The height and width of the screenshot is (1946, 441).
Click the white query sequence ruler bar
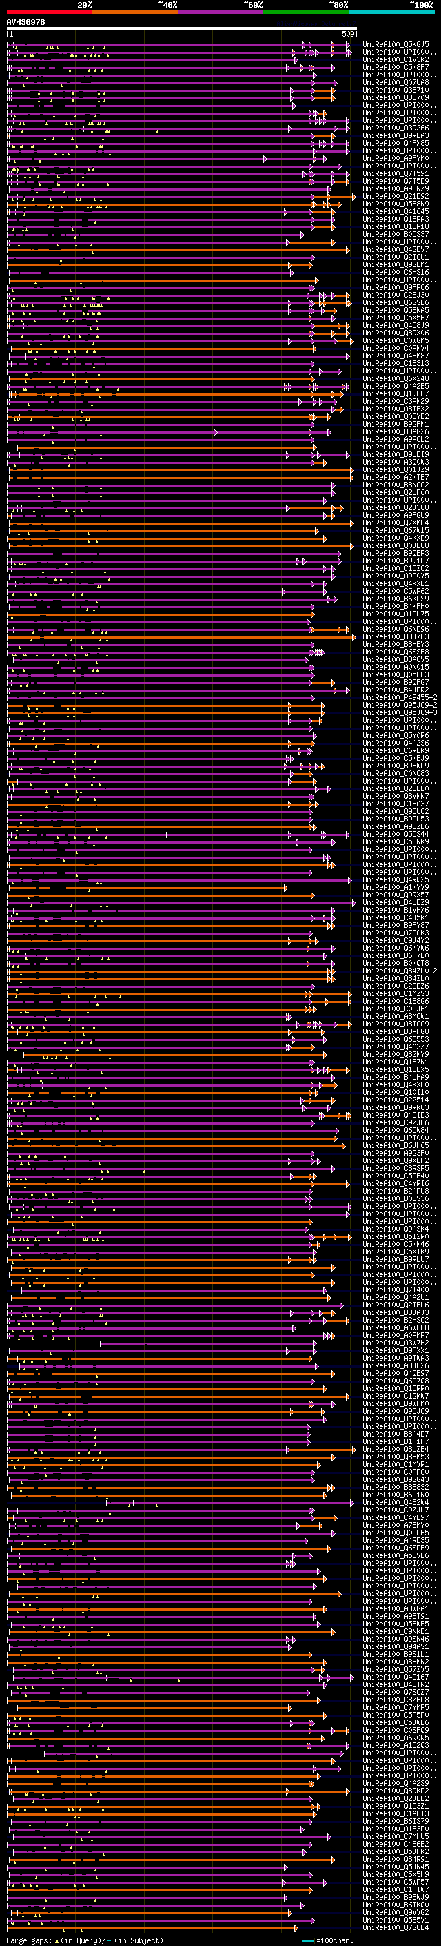[182, 29]
